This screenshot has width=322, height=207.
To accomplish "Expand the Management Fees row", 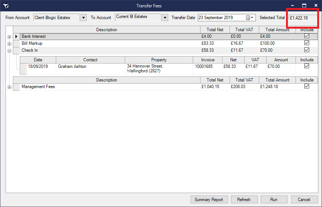I will [x=9, y=87].
